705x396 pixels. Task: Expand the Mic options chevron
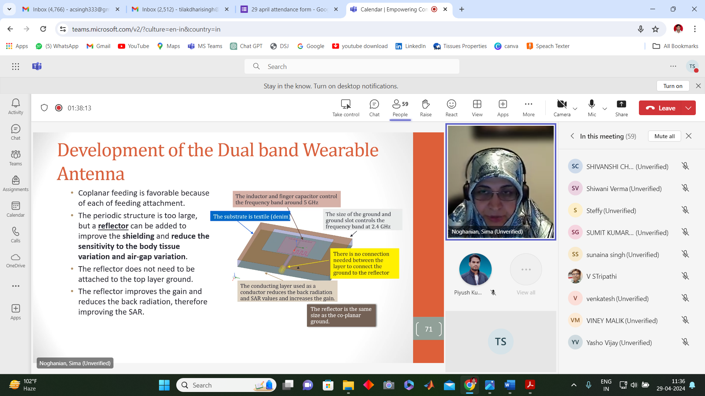pos(605,109)
